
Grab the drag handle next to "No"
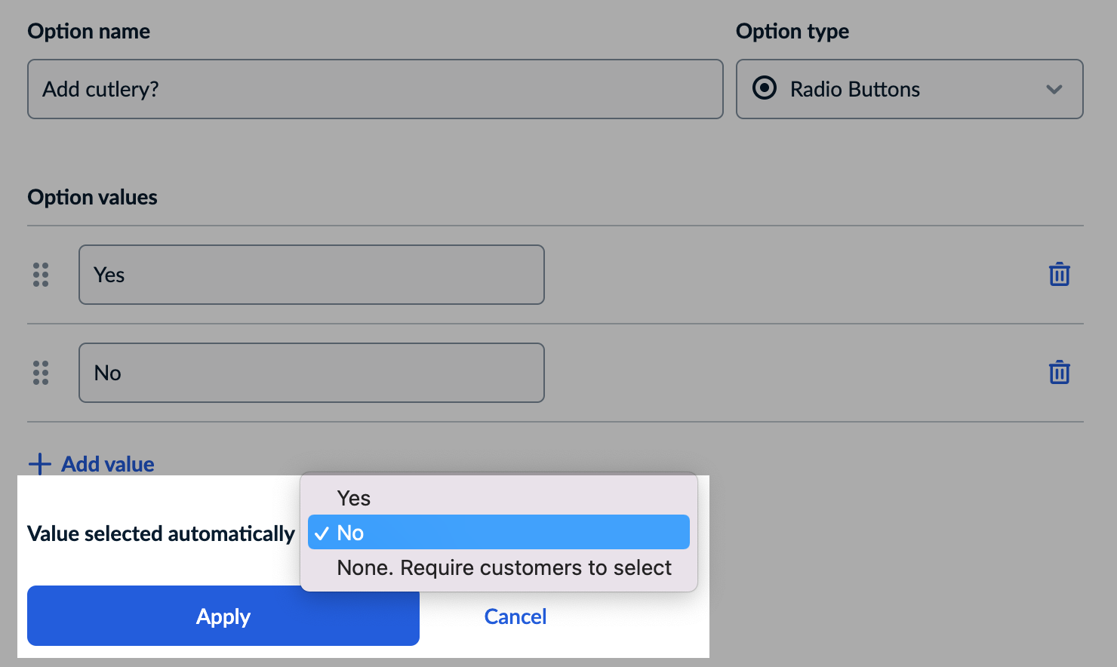coord(40,373)
